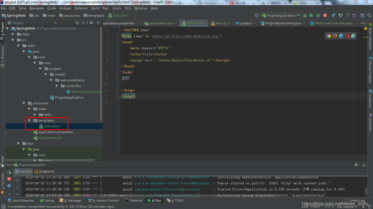Click the up-stack-trace arrow in console
Image resolution: width=373 pixels, height=209 pixels.
coord(17,181)
